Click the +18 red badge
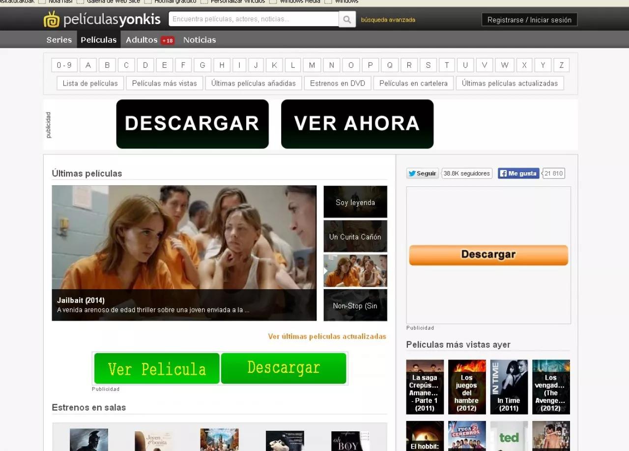Screen dimensions: 629x451 [168, 40]
